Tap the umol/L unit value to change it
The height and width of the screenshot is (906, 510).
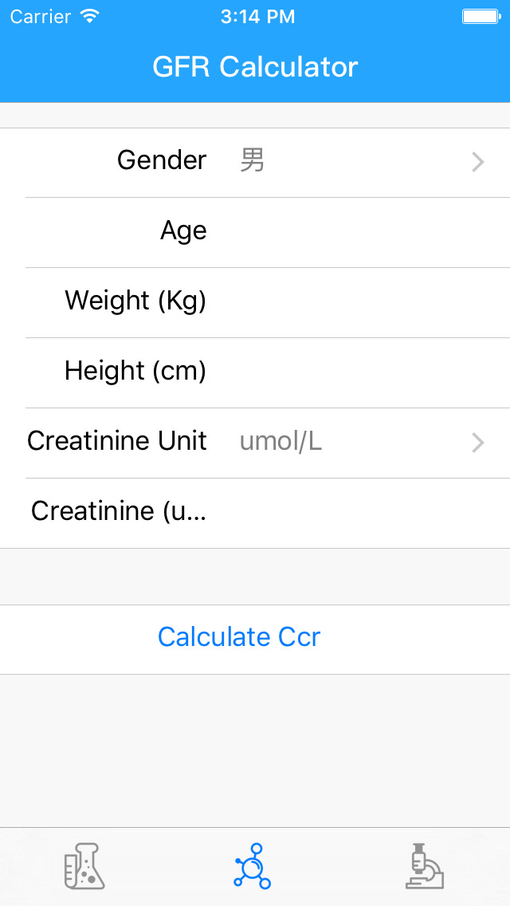click(x=280, y=441)
